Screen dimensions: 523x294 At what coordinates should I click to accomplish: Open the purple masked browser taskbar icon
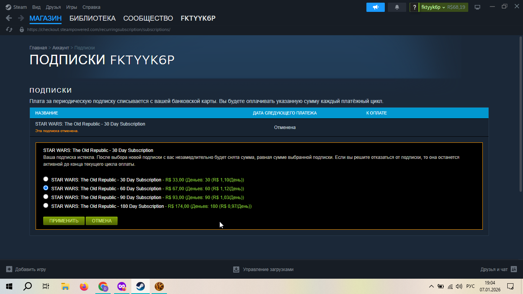[x=121, y=286]
